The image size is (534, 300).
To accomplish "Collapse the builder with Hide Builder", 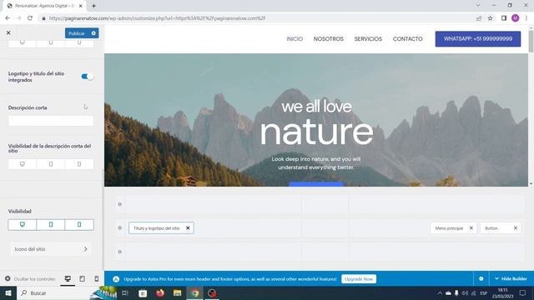I will coord(511,278).
